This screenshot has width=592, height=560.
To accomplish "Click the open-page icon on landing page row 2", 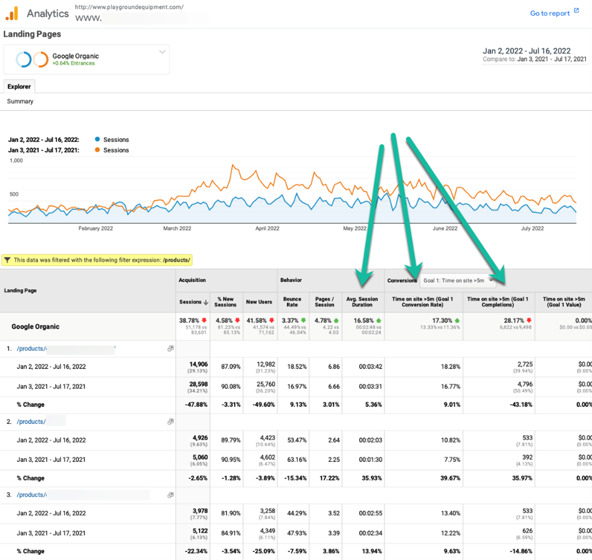I will coord(171,422).
